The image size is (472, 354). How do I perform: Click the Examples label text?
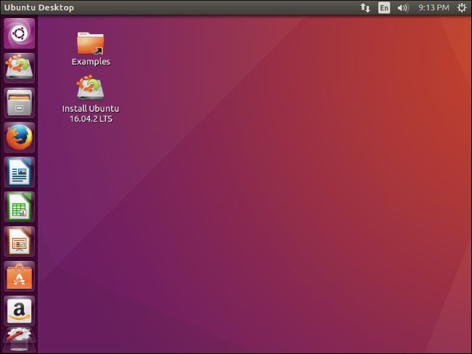[91, 62]
